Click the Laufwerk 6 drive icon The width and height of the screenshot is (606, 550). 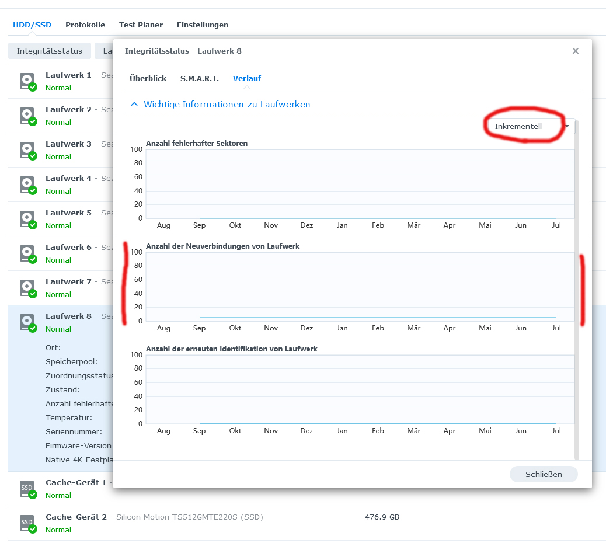click(x=28, y=254)
